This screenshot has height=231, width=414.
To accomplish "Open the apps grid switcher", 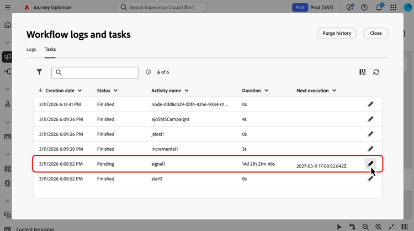I will tap(393, 8).
